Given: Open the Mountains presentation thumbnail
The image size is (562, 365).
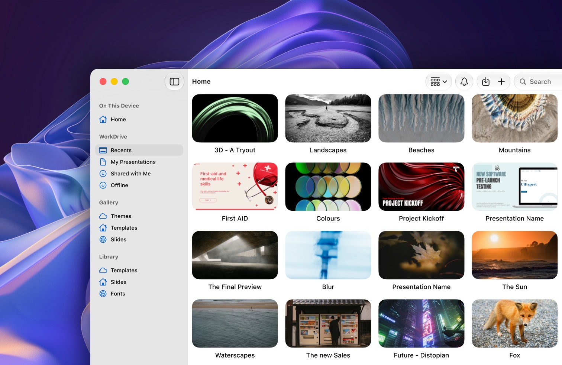Looking at the screenshot, I should (515, 118).
